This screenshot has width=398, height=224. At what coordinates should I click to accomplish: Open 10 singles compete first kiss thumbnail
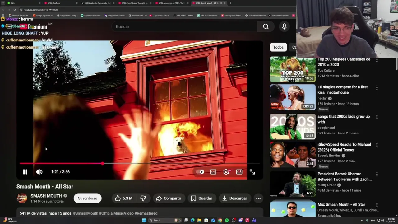[x=293, y=97]
